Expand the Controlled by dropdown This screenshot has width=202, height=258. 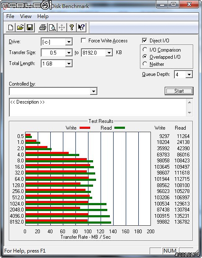tap(93, 91)
